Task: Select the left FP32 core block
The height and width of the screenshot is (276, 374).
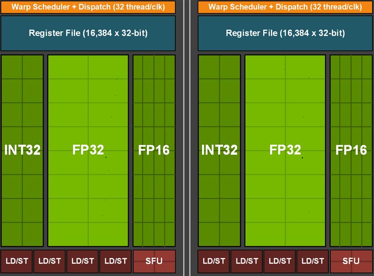Action: point(89,149)
